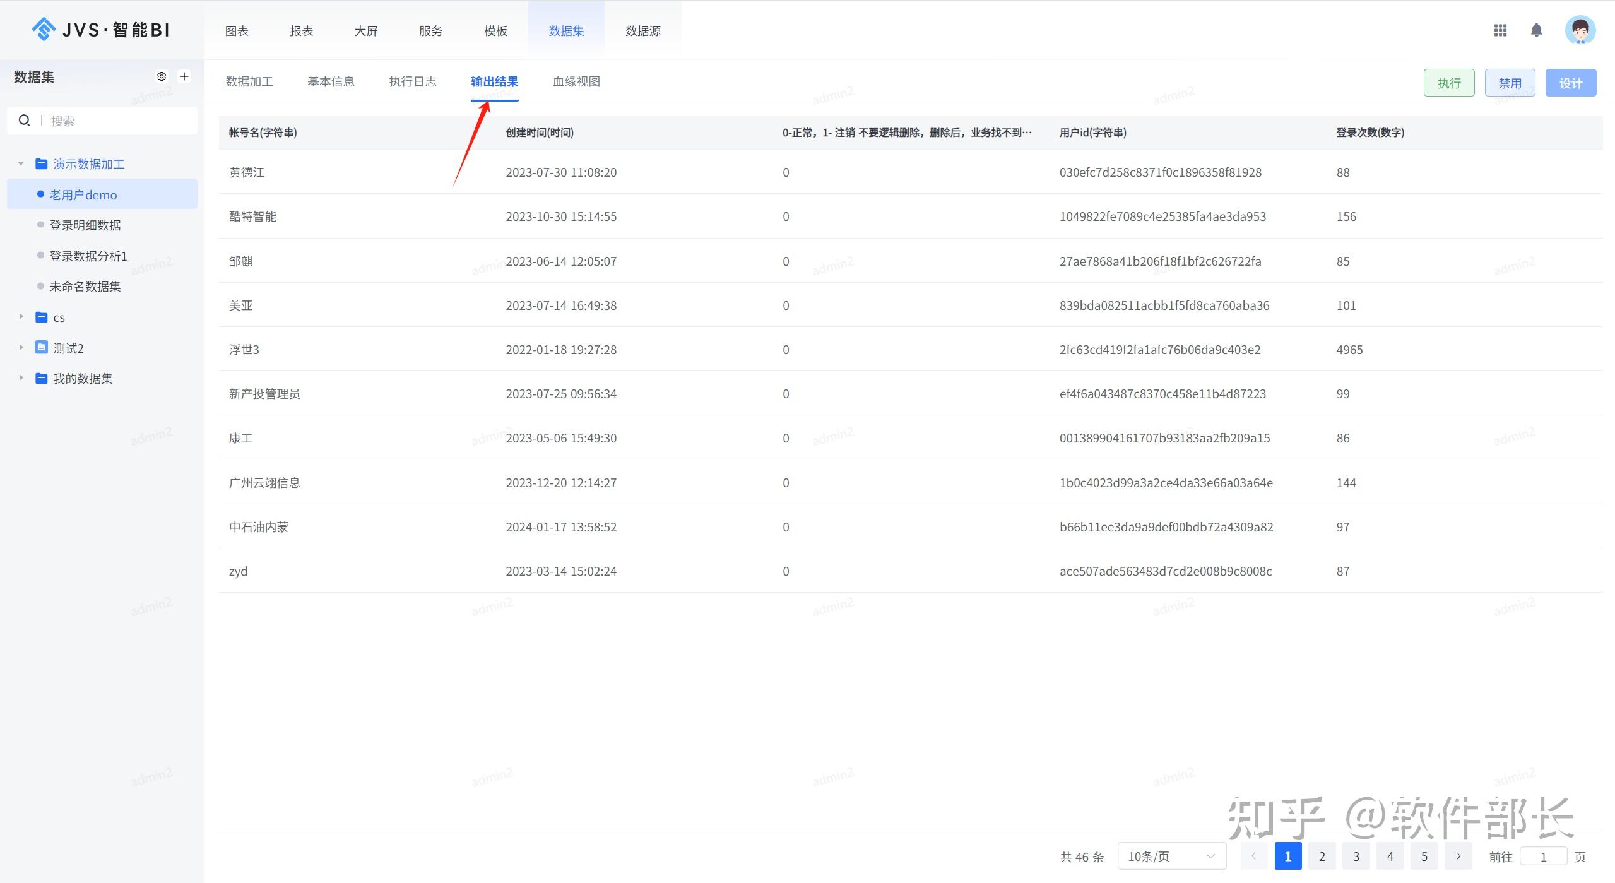Click the 前往 page number input field
Viewport: 1615px width, 883px height.
[1543, 856]
